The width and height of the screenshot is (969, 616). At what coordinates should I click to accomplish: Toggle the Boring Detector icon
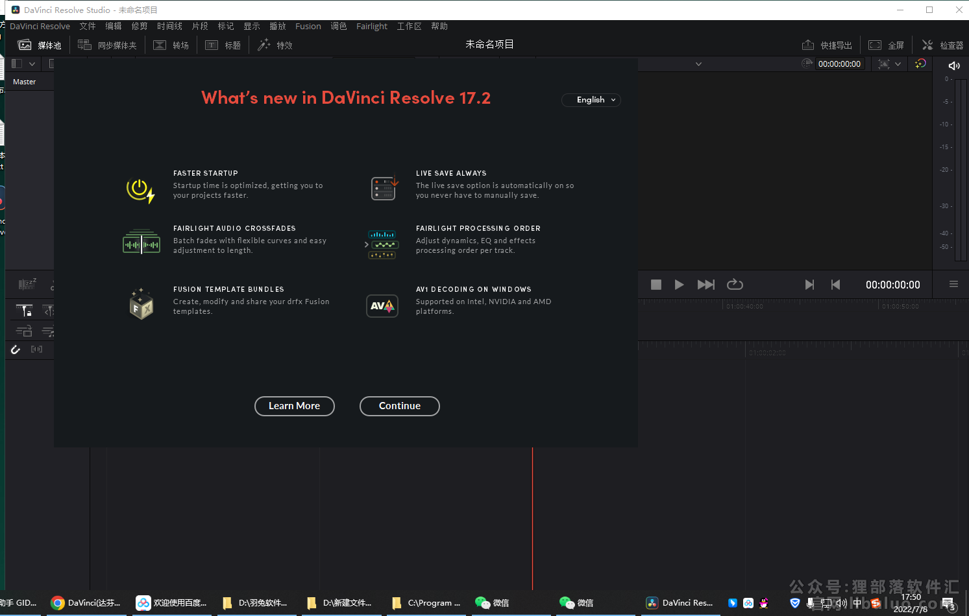27,283
